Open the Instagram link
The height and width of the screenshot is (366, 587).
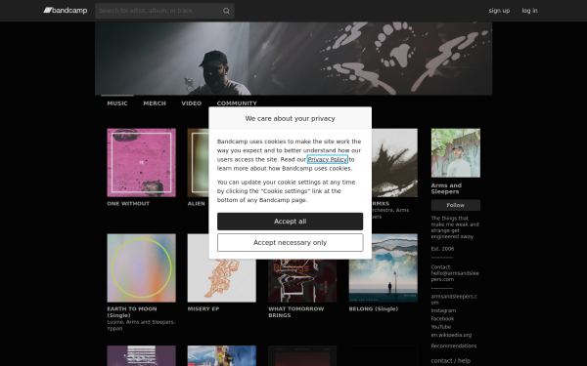tap(443, 310)
